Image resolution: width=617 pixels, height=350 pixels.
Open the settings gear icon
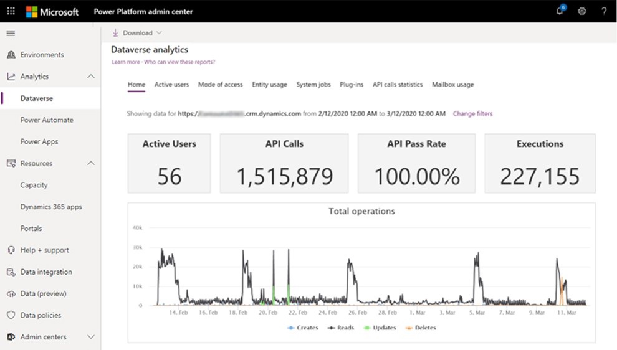(582, 11)
